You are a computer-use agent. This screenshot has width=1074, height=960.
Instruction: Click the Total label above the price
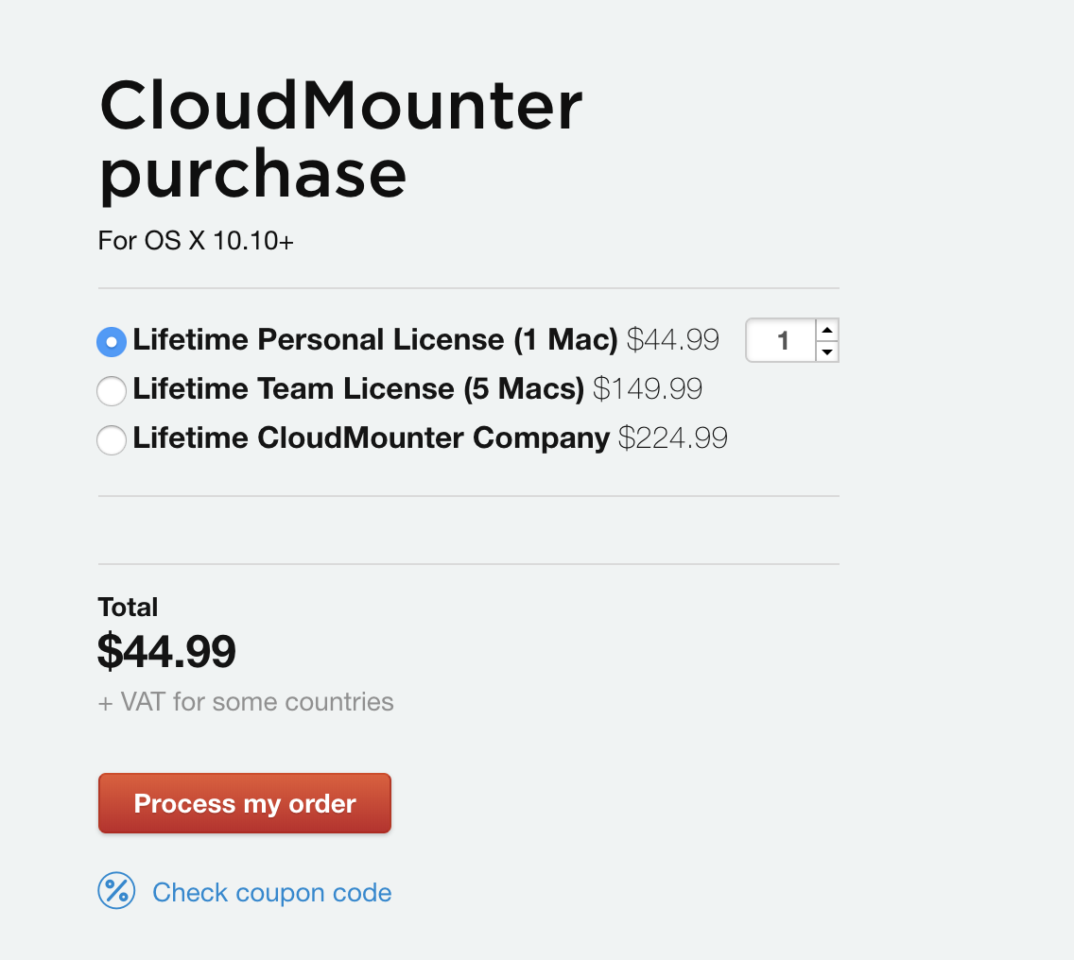pyautogui.click(x=128, y=607)
